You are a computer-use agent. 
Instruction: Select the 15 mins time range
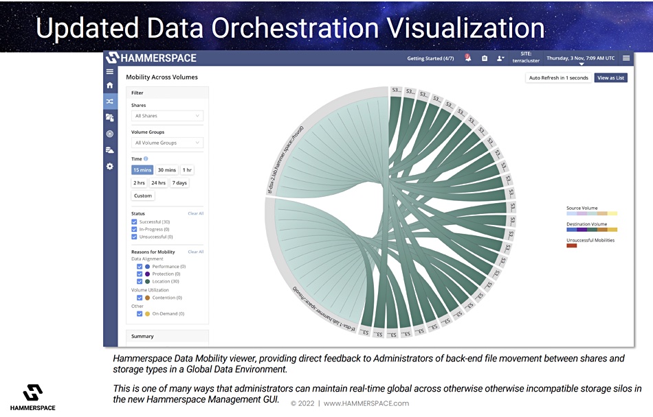(x=142, y=170)
